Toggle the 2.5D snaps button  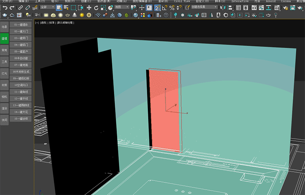[157, 7]
